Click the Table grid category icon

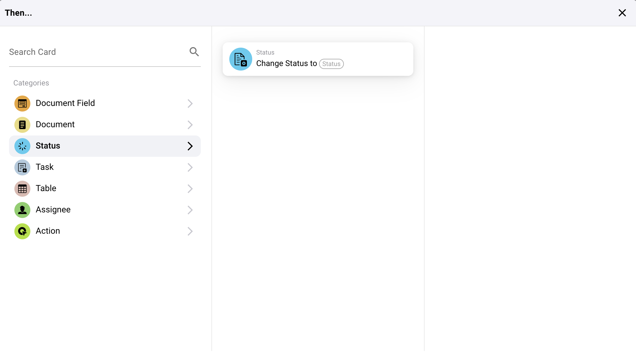coord(22,188)
